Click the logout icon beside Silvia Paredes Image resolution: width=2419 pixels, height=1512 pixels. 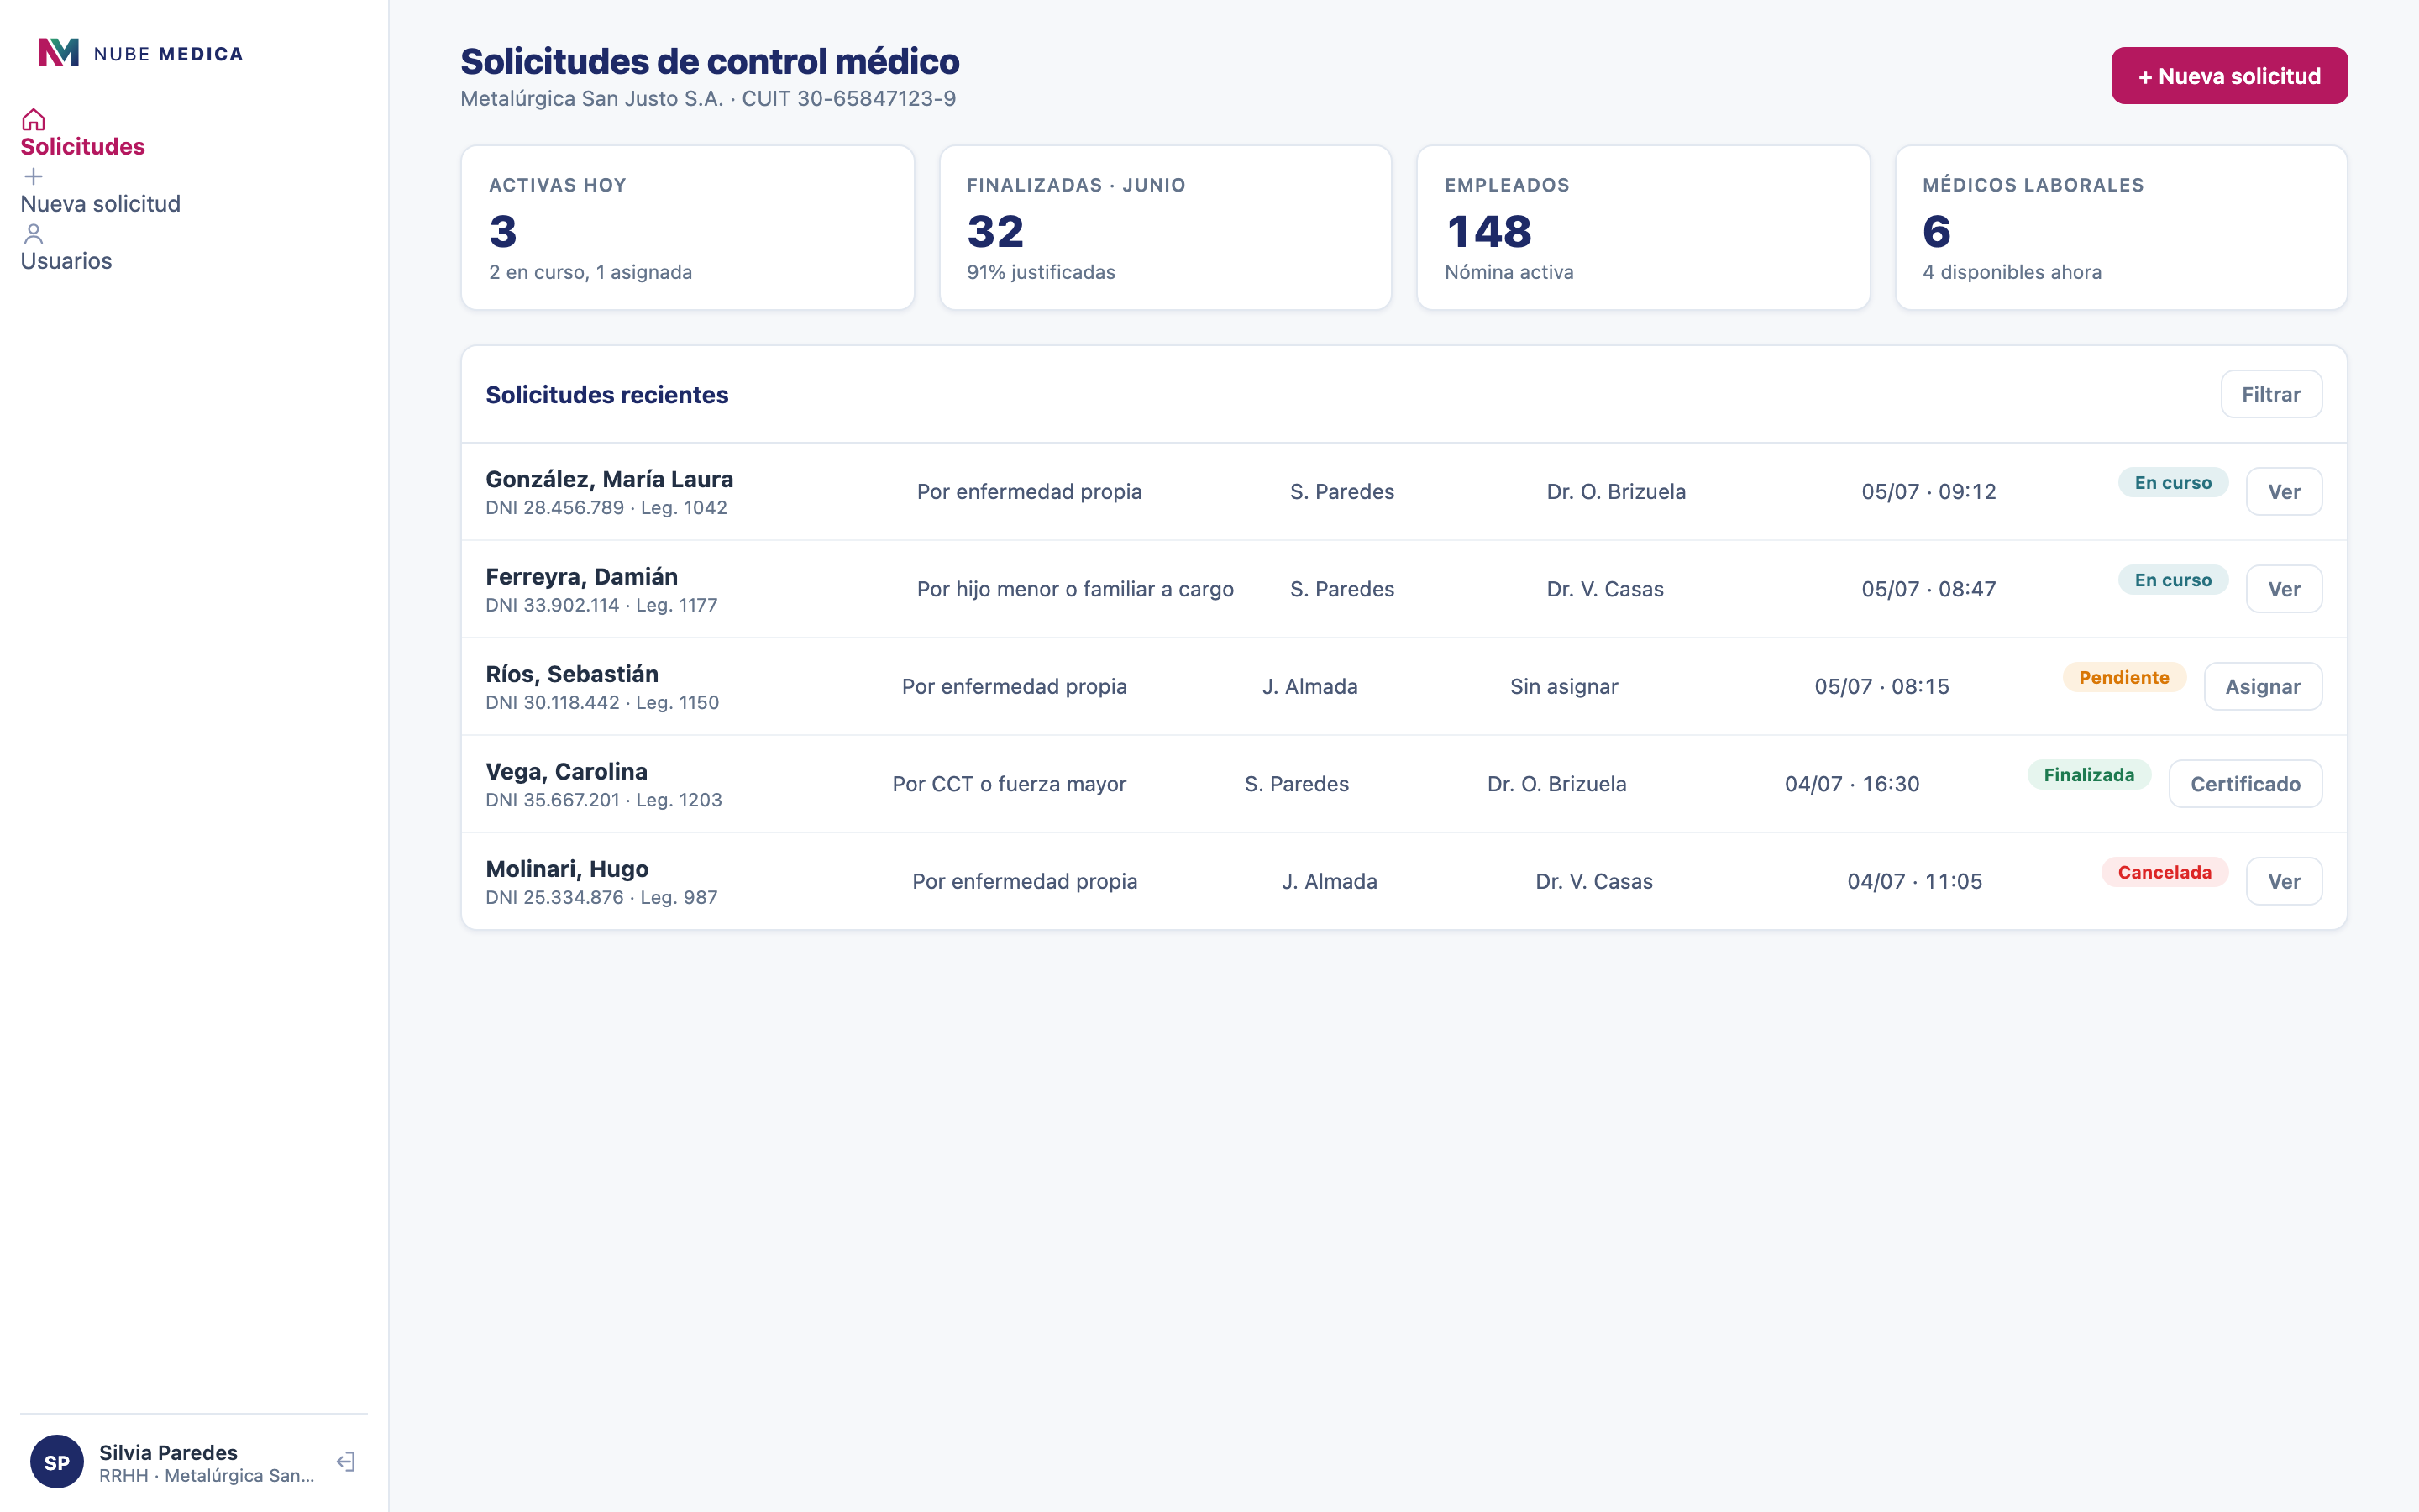(346, 1461)
